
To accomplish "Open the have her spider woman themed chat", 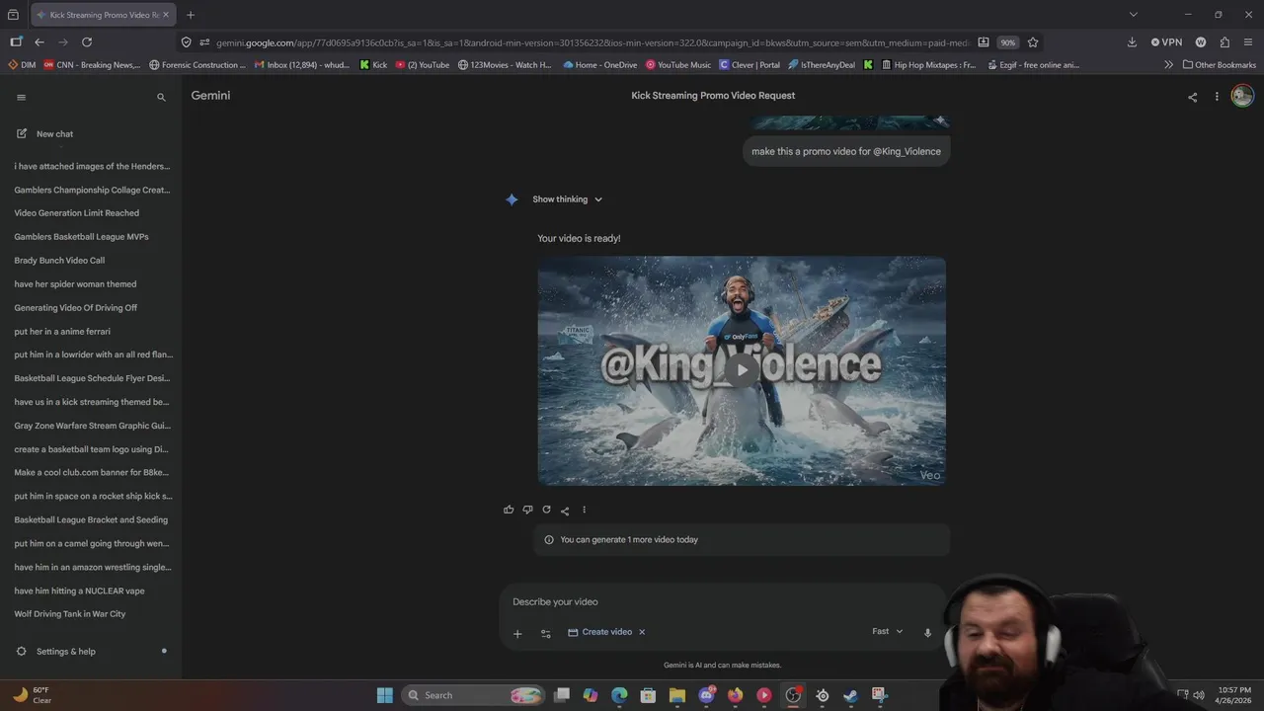I will pyautogui.click(x=75, y=284).
